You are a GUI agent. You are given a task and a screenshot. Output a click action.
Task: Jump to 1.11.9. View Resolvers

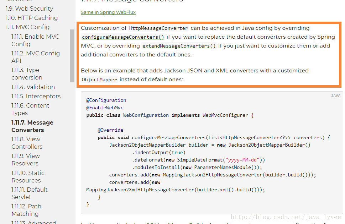pos(26,159)
